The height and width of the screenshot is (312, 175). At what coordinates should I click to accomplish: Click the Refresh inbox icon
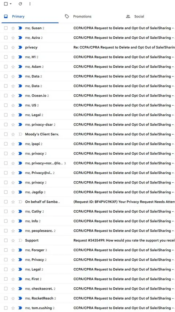point(20,4)
